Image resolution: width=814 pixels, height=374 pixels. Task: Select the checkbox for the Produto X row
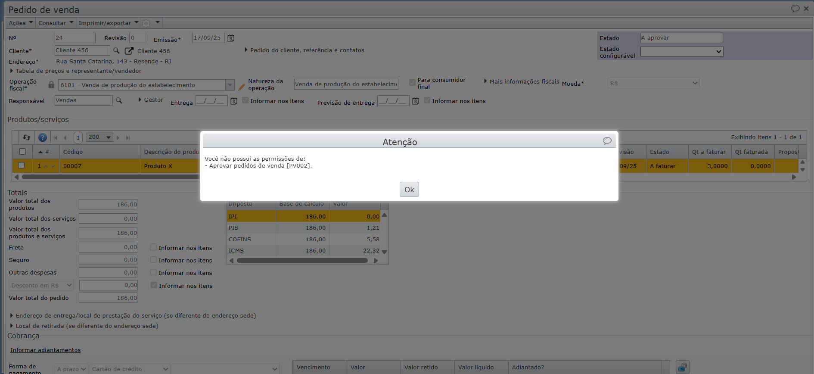coord(22,165)
